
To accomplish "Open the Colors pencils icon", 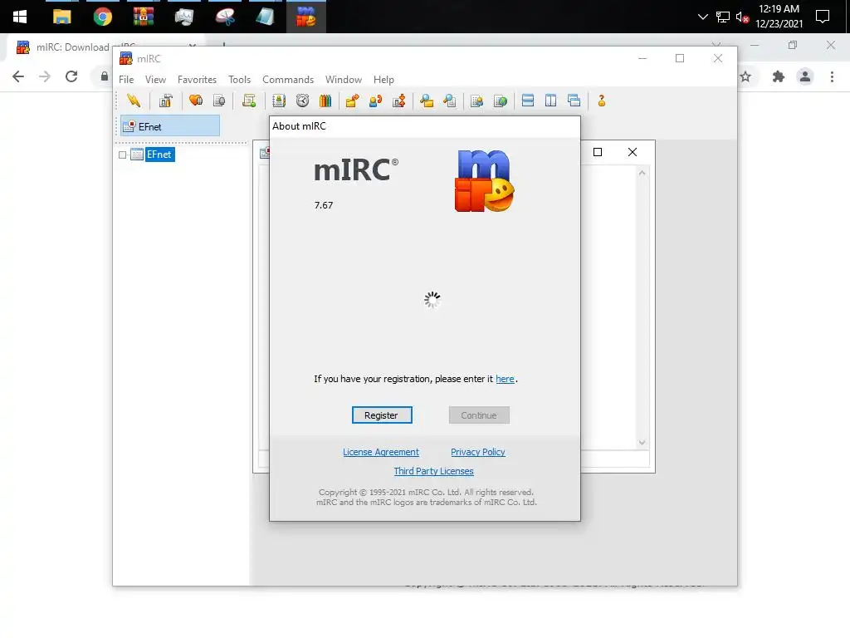I will (x=325, y=101).
